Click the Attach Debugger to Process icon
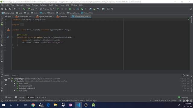The height and width of the screenshot is (108, 193). [82, 9]
